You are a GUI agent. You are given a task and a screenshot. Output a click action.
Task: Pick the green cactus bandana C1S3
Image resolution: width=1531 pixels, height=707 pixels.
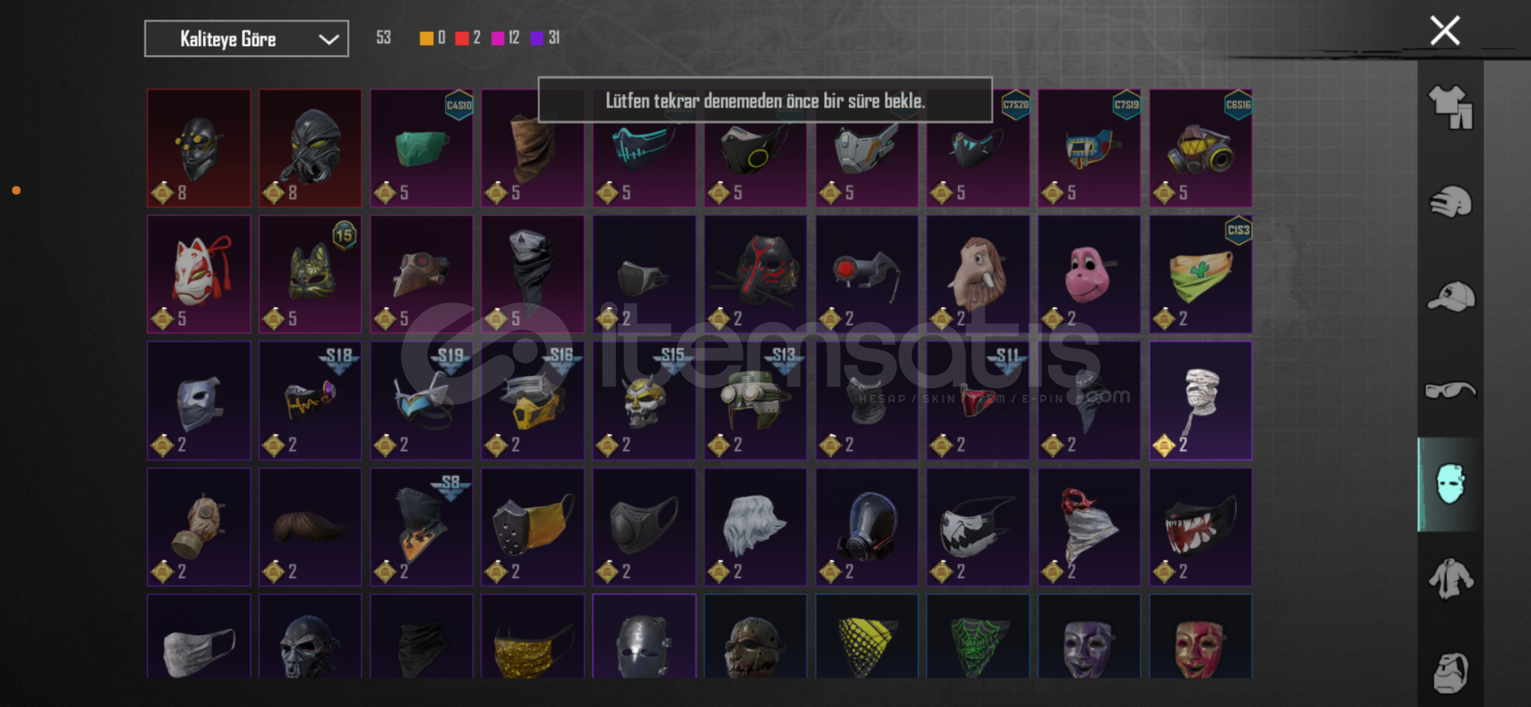(1200, 274)
